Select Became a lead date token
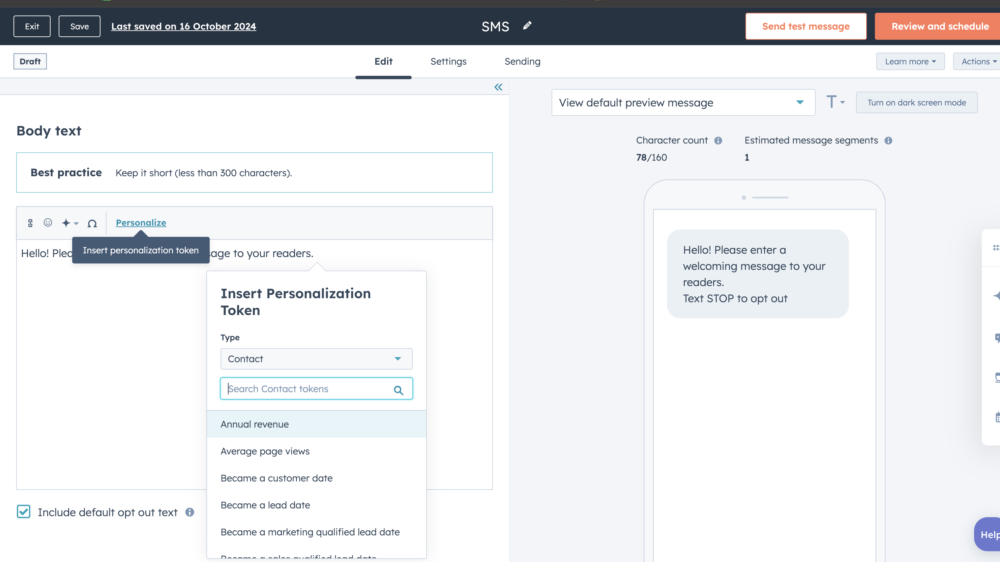This screenshot has height=562, width=1000. (316, 505)
